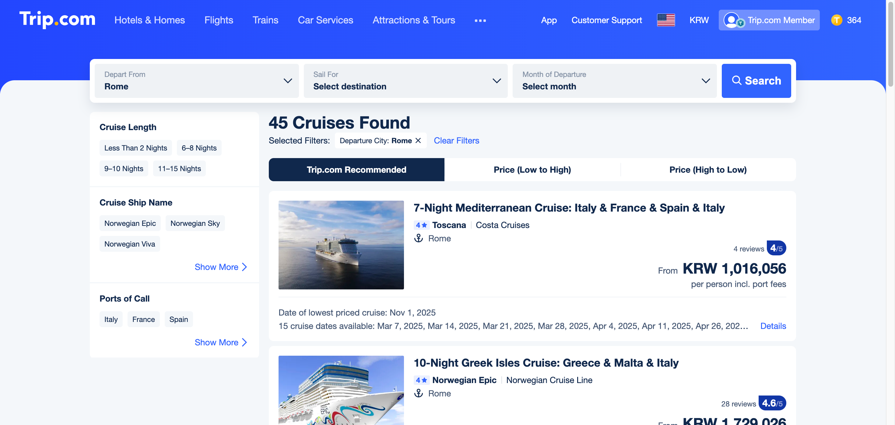Open Flights in the top navigation
The height and width of the screenshot is (425, 895).
click(219, 20)
